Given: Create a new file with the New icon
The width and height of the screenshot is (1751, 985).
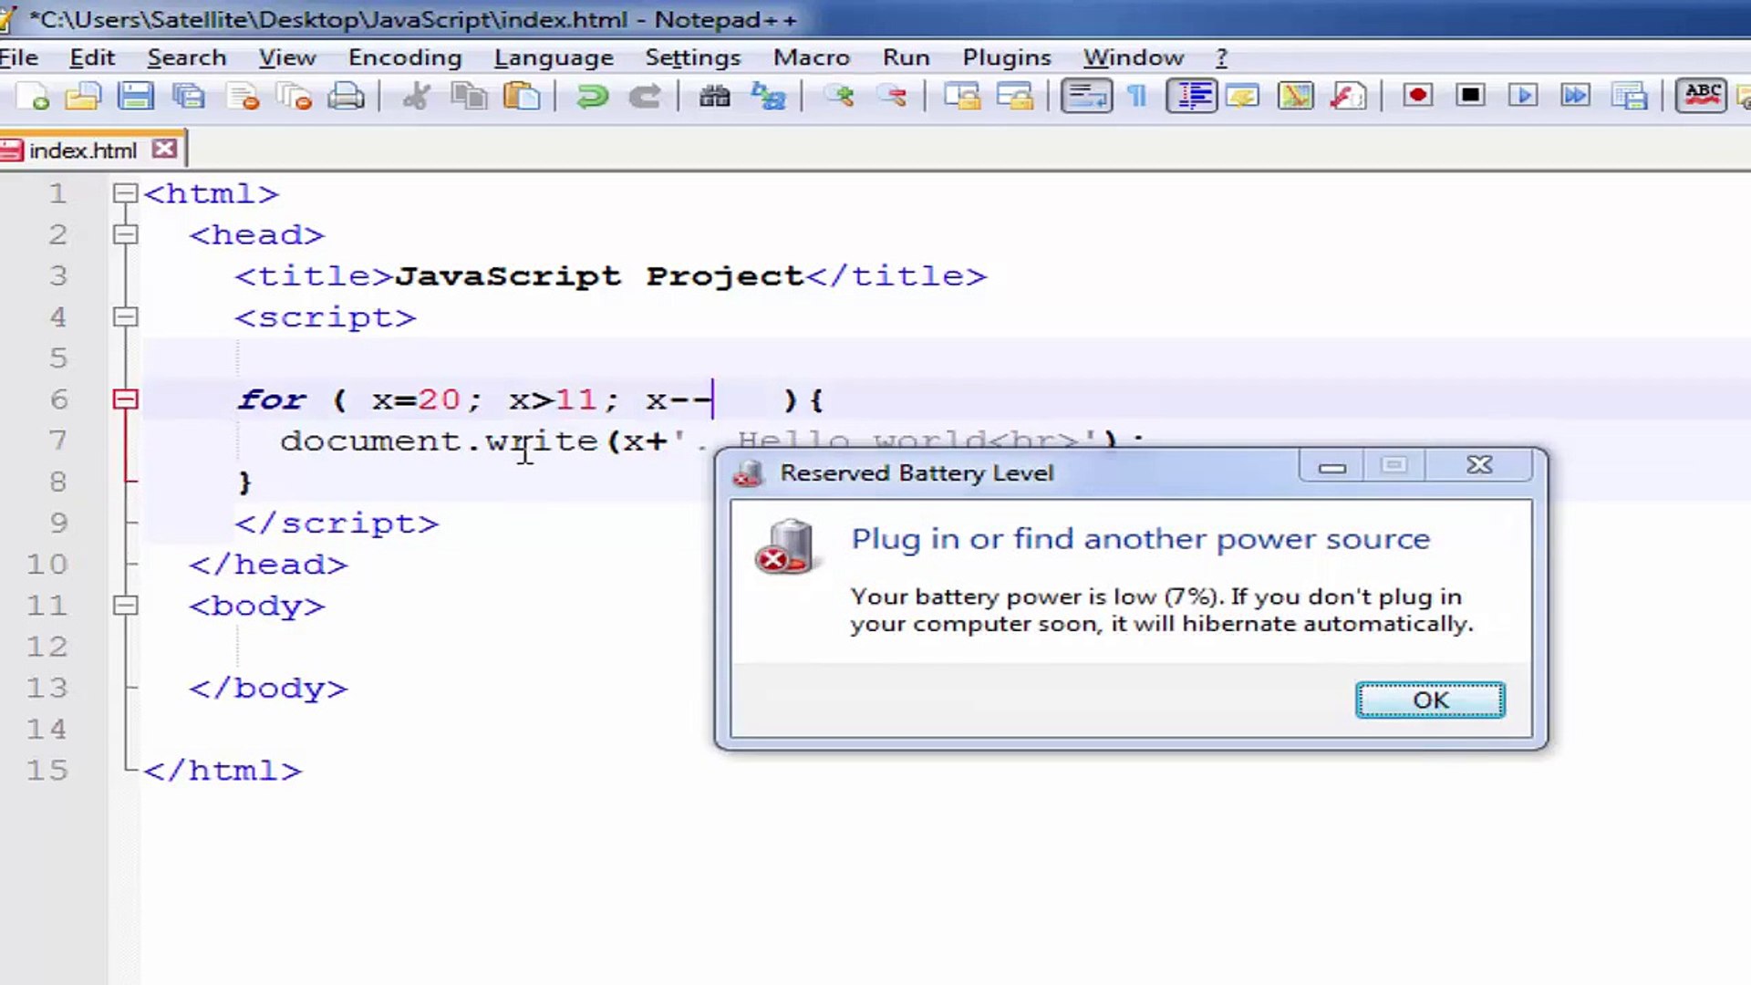Looking at the screenshot, I should click(33, 96).
